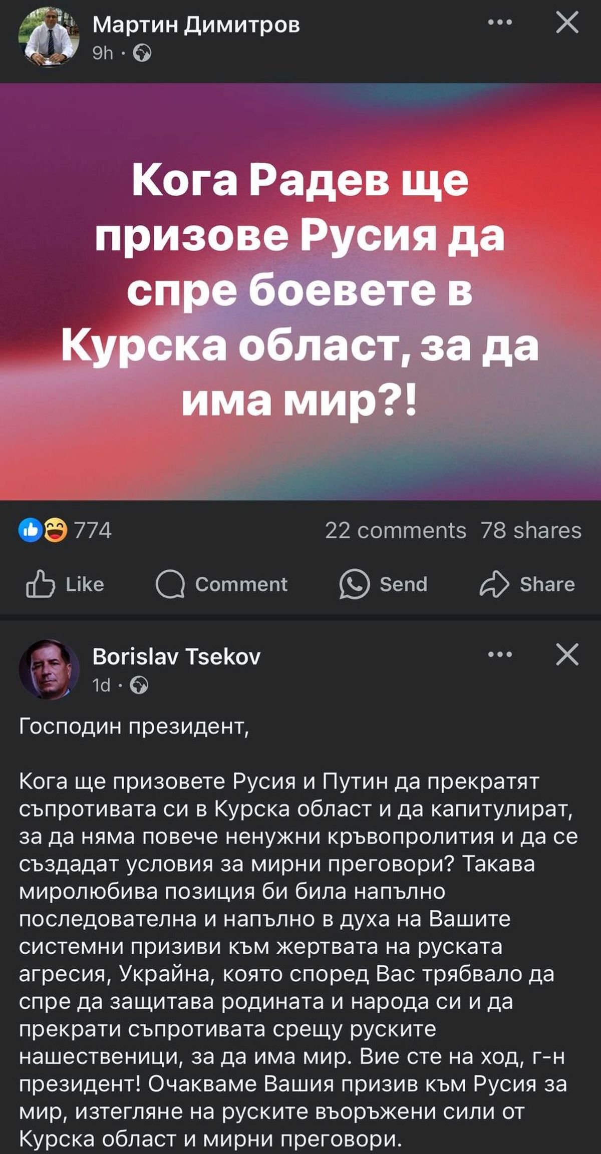The height and width of the screenshot is (1154, 601).
Task: Dismiss Borislav Tsekov's post with the X
Action: pos(567,654)
